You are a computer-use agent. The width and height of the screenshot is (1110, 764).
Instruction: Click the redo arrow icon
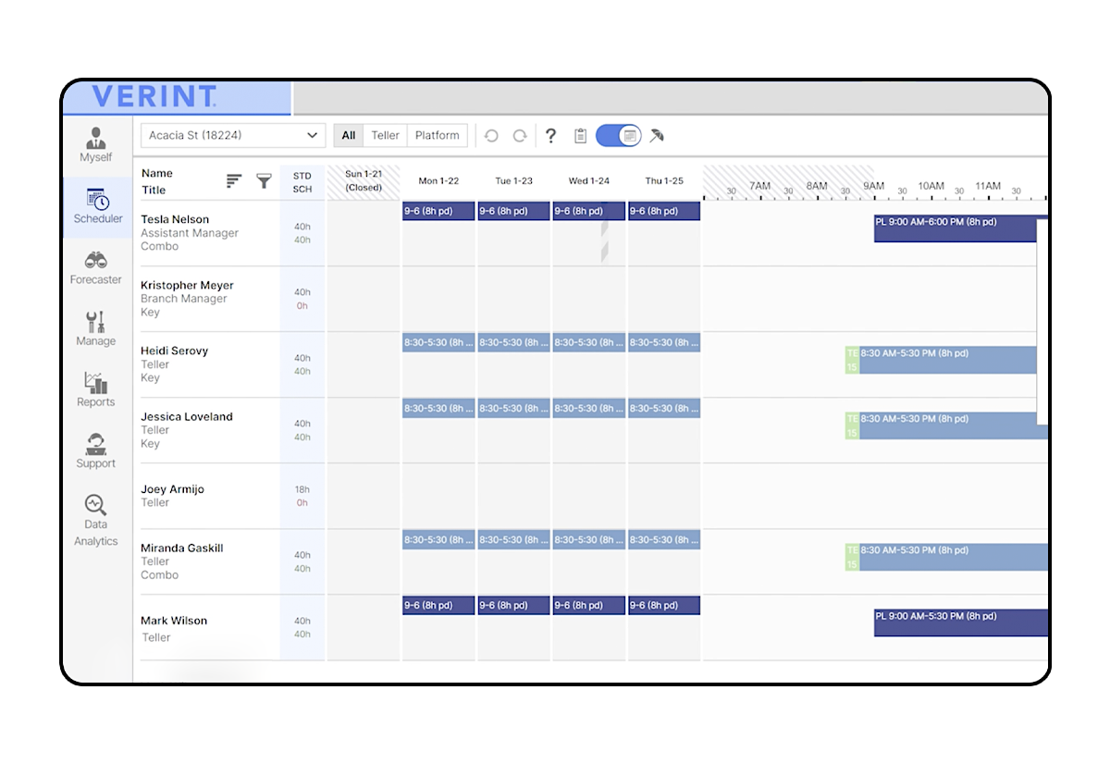tap(520, 136)
